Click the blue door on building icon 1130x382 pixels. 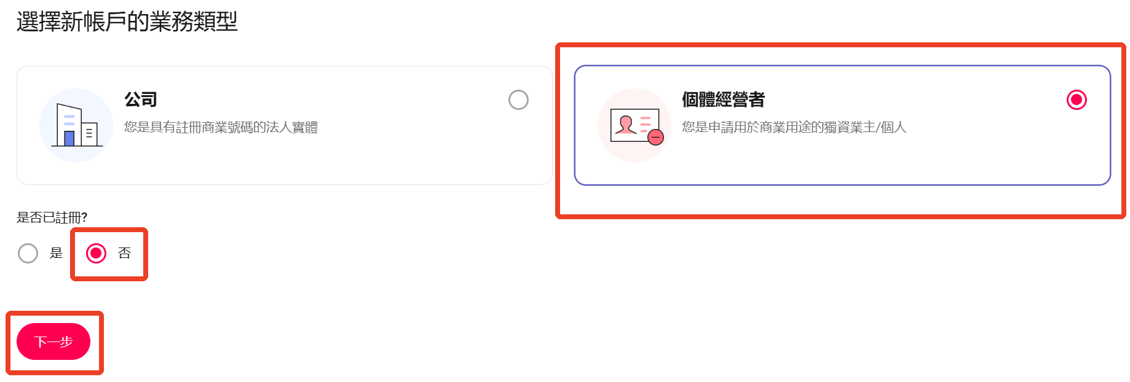point(69,138)
